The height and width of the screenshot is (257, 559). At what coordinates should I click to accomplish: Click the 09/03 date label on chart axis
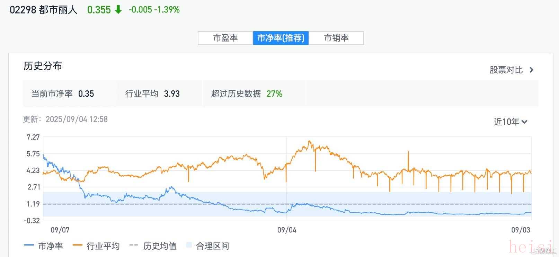click(x=521, y=230)
